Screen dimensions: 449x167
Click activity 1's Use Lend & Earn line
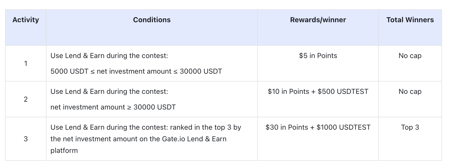point(109,56)
